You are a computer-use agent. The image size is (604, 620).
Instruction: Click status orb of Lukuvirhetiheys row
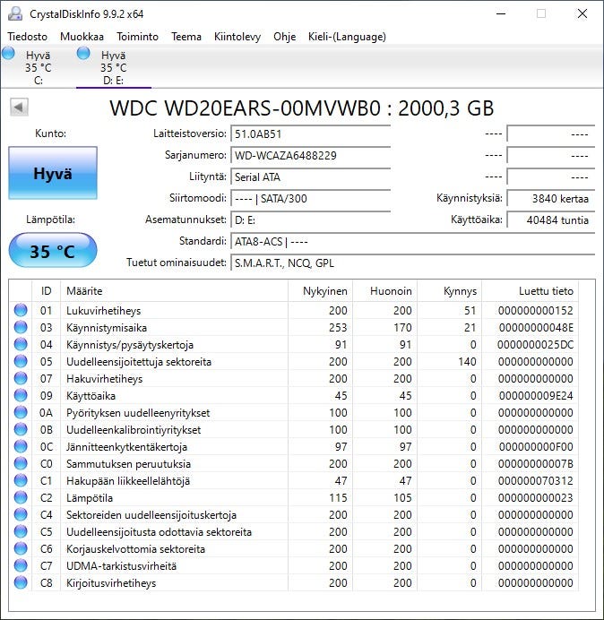[x=21, y=310]
